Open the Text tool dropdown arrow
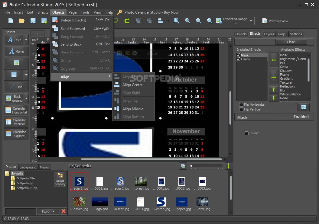 (x=26, y=40)
